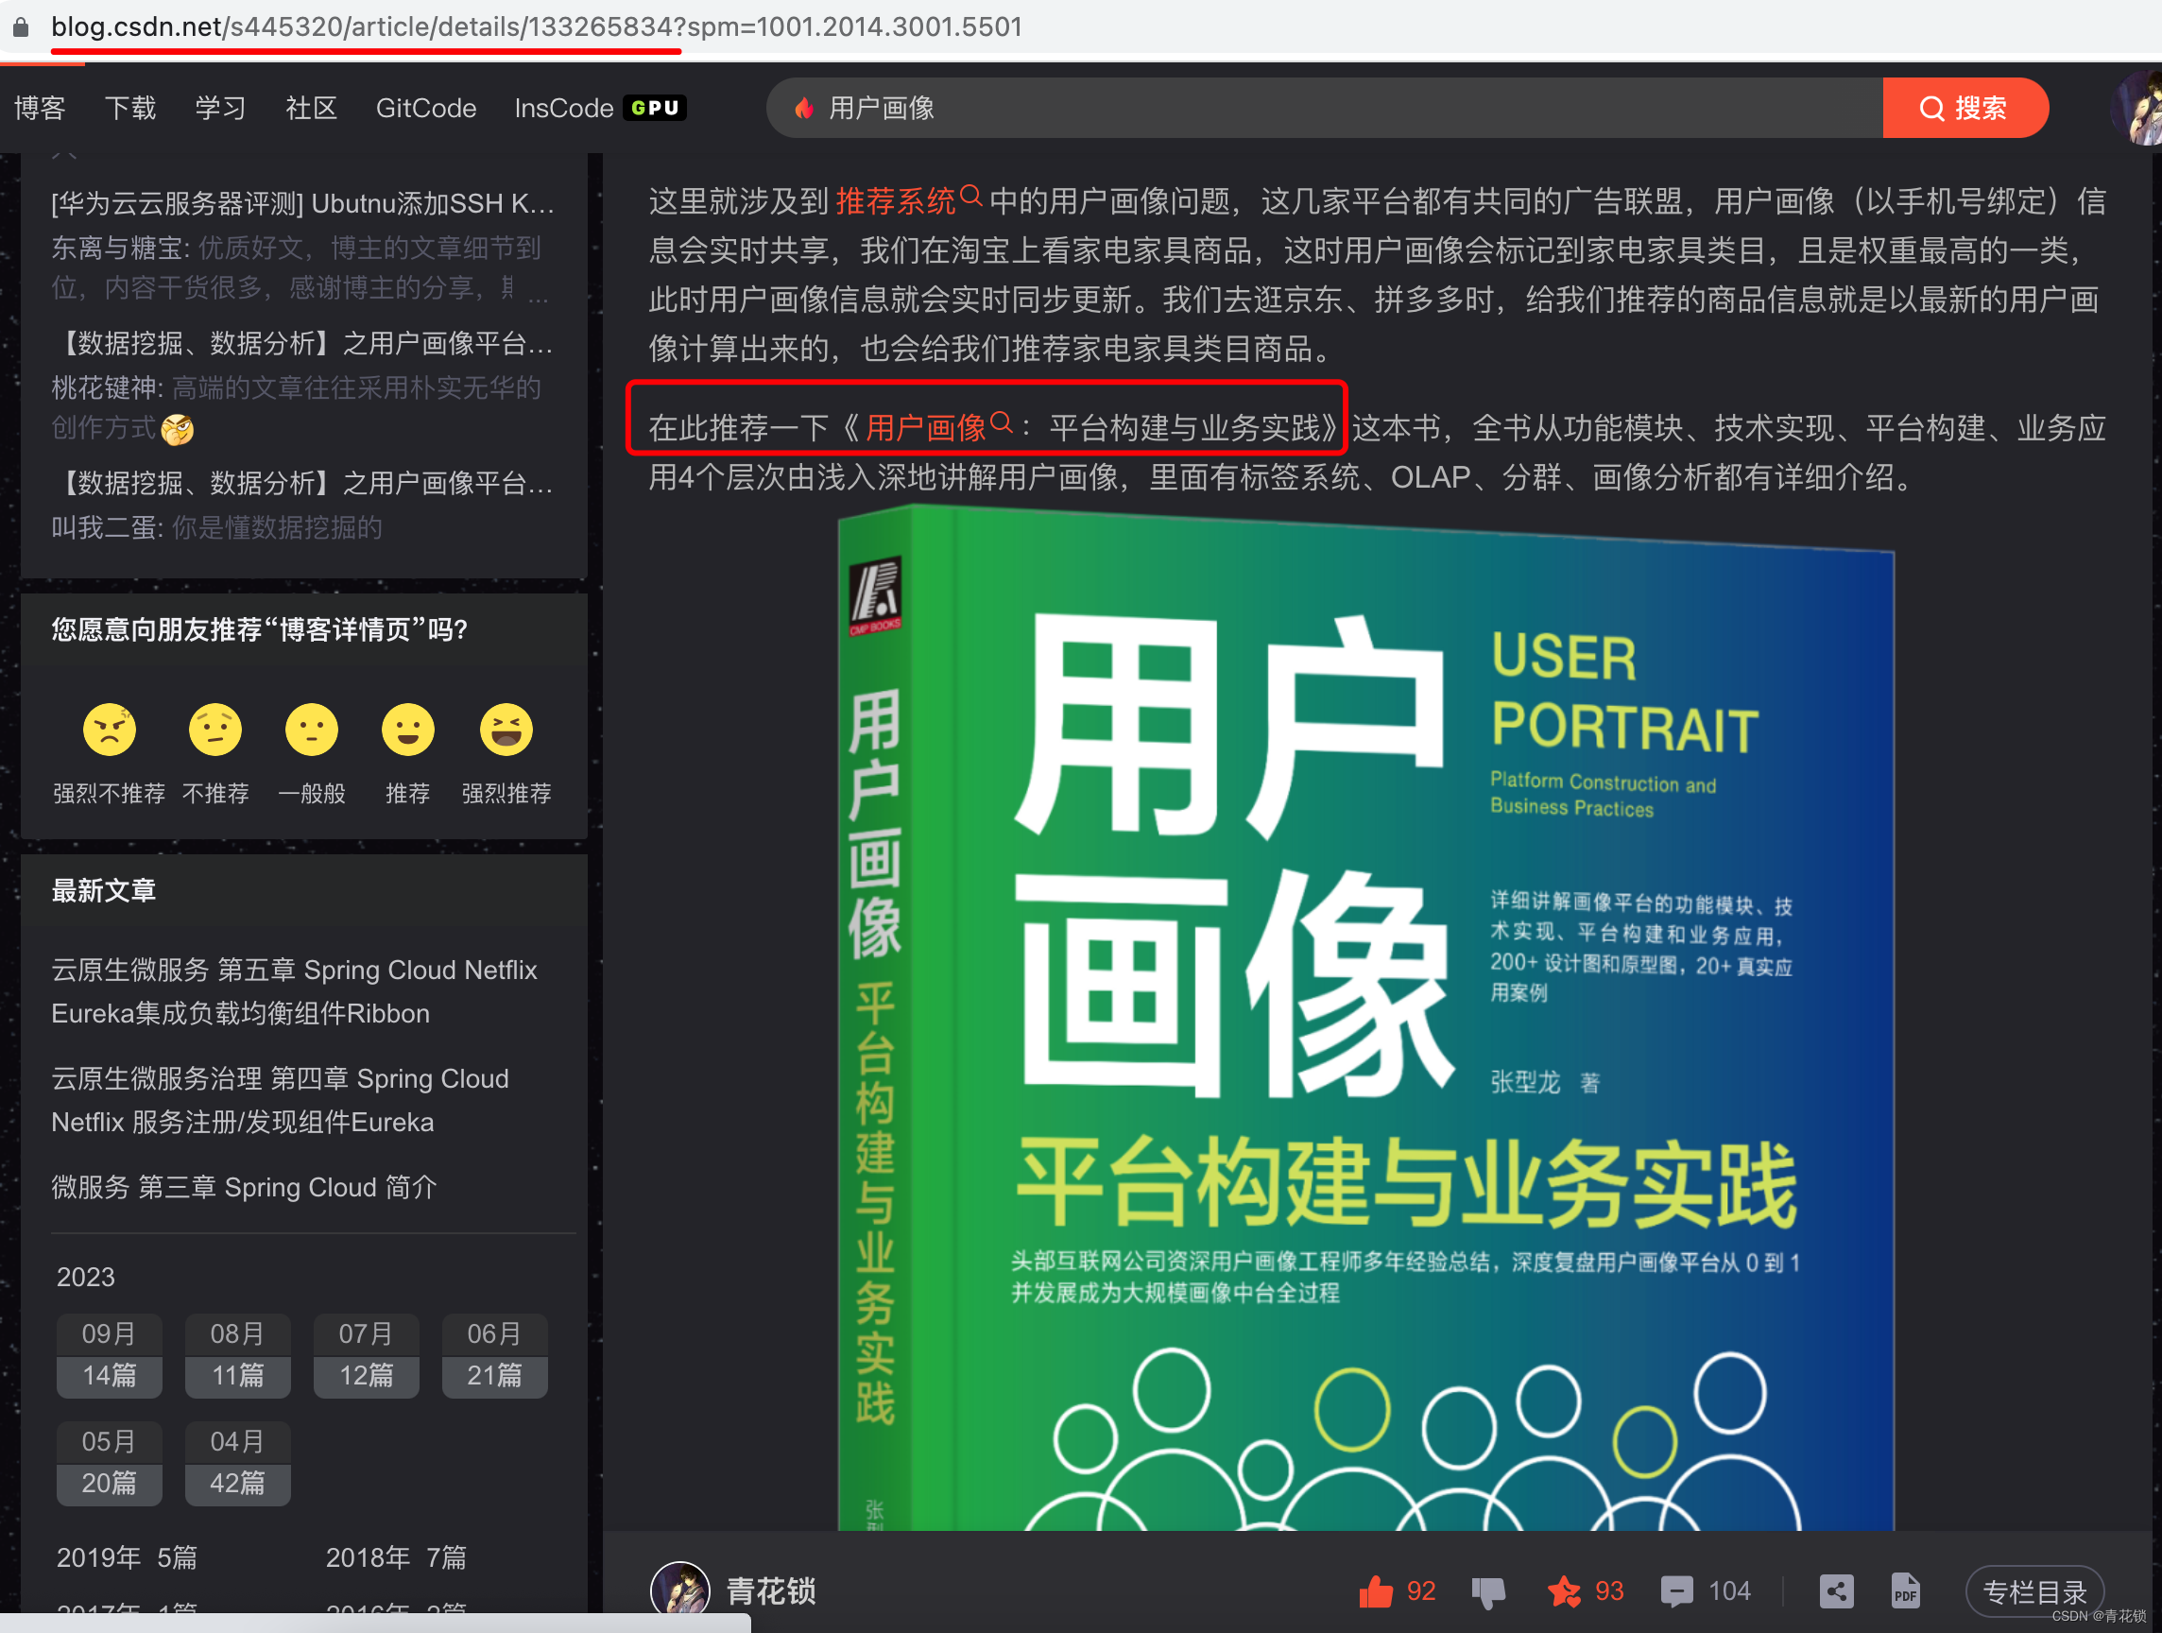The height and width of the screenshot is (1633, 2162).
Task: Click the share icon in bottom bar
Action: point(1836,1591)
